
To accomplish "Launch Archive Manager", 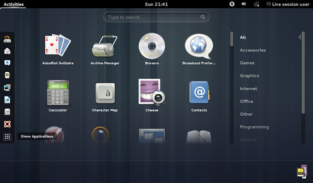I will pos(105,46).
